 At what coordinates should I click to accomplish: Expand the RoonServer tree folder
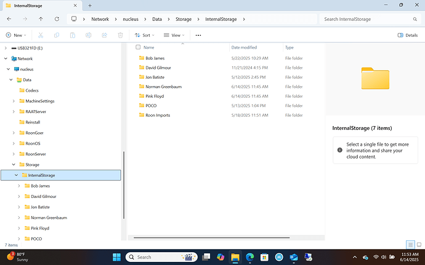(14, 154)
